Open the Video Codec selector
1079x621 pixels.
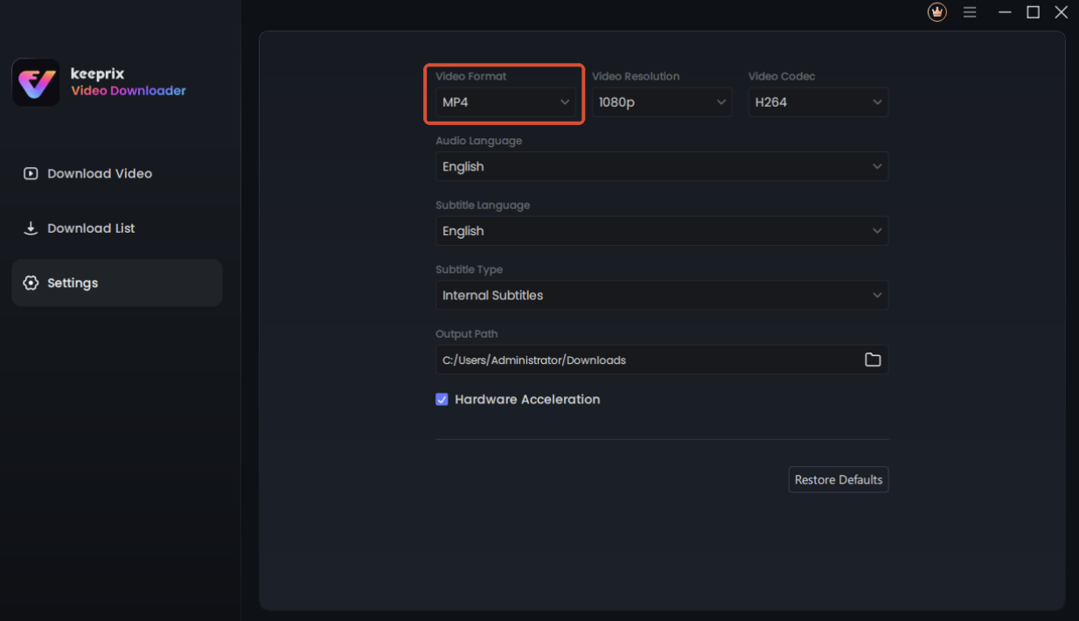(818, 101)
